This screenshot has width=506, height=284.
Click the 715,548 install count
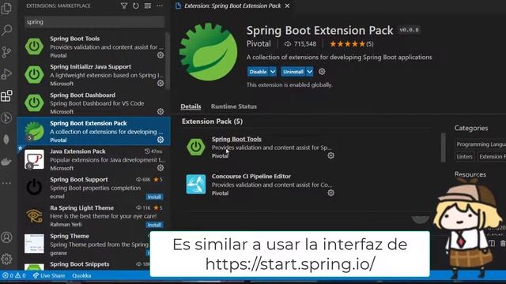300,44
